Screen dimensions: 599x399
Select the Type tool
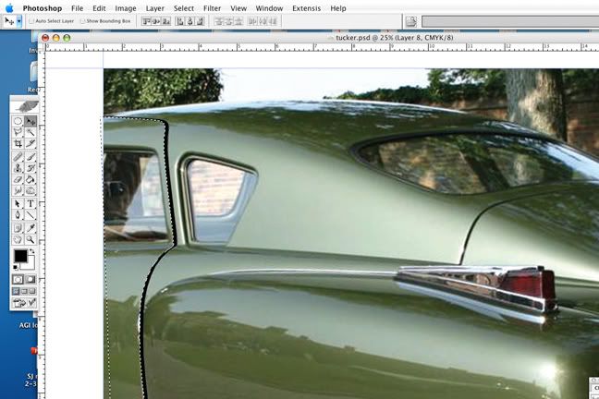point(31,203)
